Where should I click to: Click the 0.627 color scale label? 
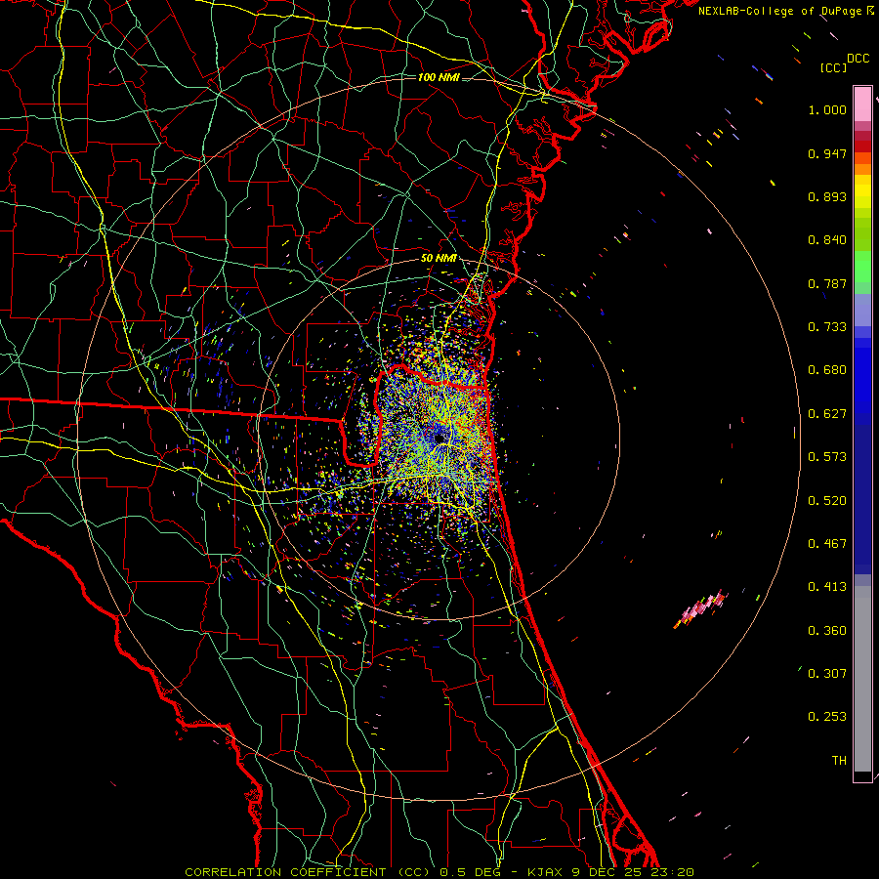point(827,414)
